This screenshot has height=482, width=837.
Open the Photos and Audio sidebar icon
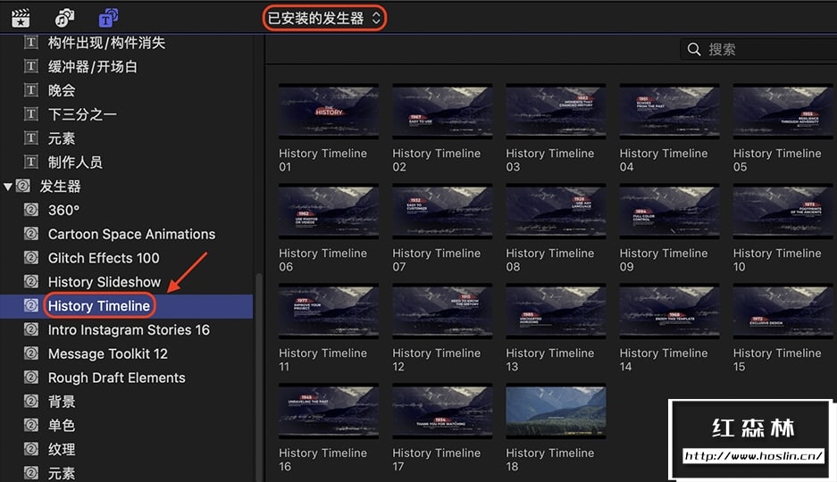[64, 18]
